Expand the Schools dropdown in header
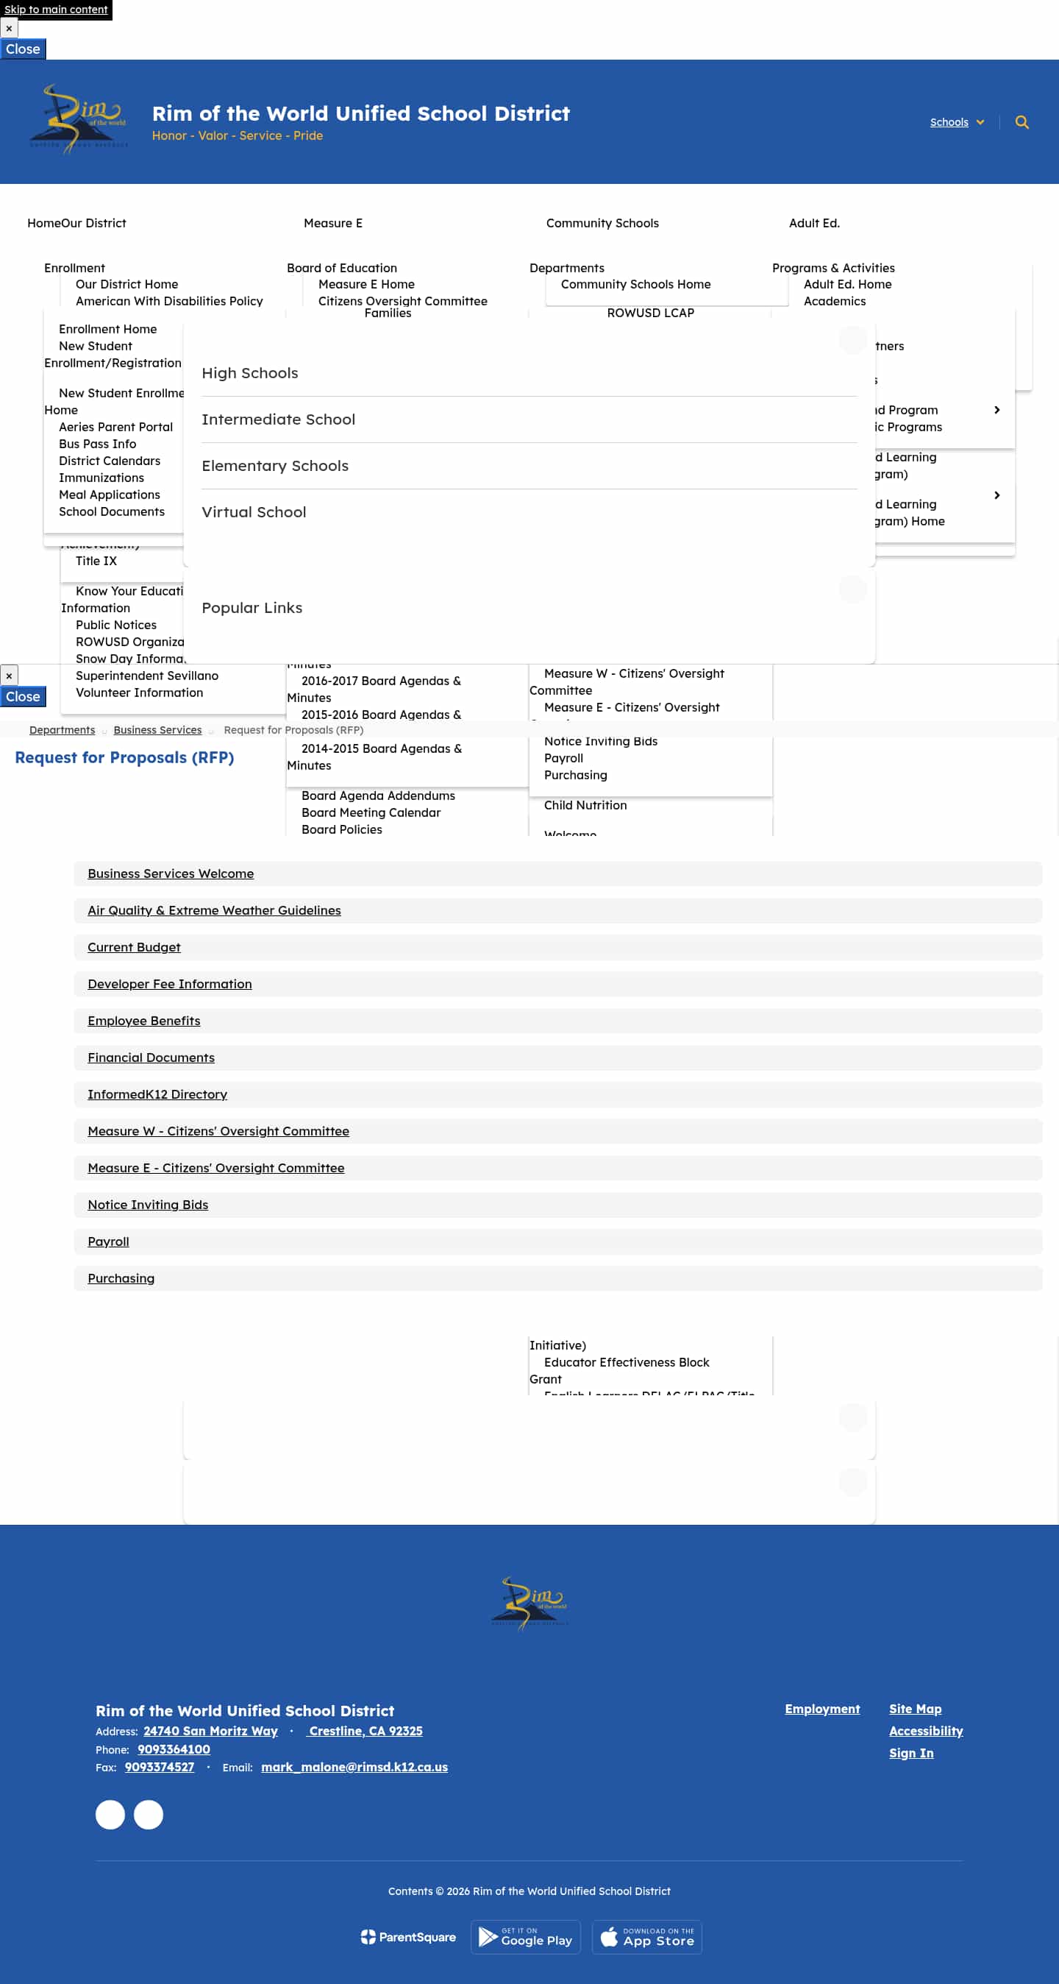The image size is (1059, 1984). [x=957, y=121]
